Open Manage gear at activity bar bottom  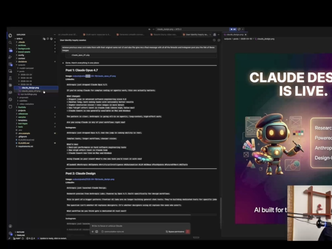tap(10, 233)
